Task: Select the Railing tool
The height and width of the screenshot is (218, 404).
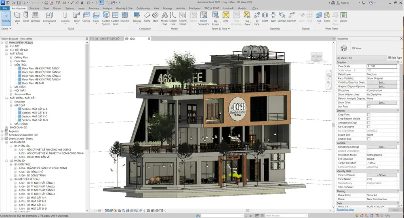Action: [x=137, y=17]
